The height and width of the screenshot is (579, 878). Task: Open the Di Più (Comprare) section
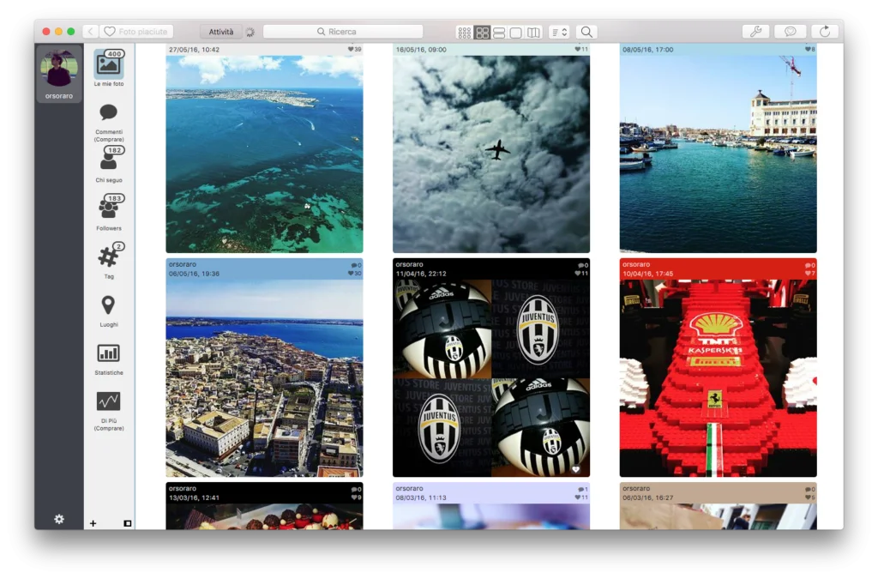point(109,411)
